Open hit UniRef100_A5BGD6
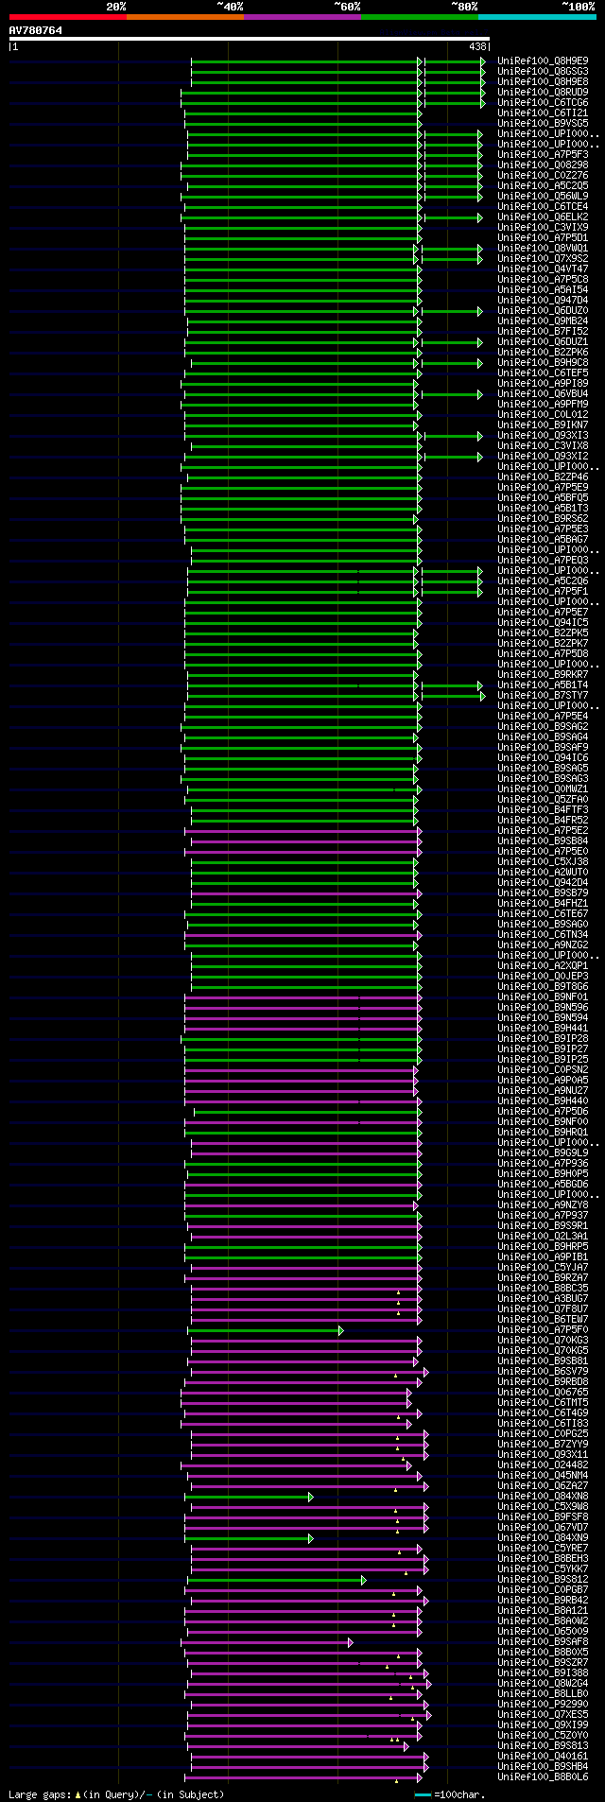Screen dimensions: 605x1802 point(543,1184)
